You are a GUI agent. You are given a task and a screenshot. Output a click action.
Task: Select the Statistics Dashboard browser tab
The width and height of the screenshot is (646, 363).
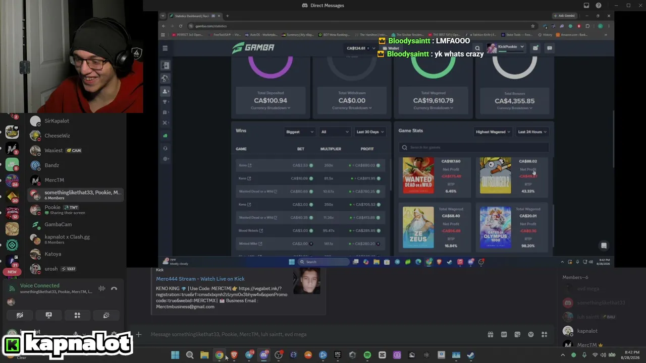pos(194,16)
